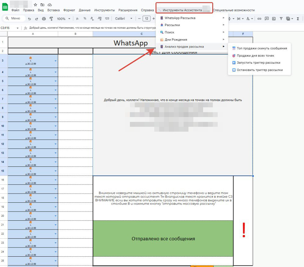Viewport: 304px width, 267px height.
Task: Expand the Рассылки submenu
Action: [192, 25]
